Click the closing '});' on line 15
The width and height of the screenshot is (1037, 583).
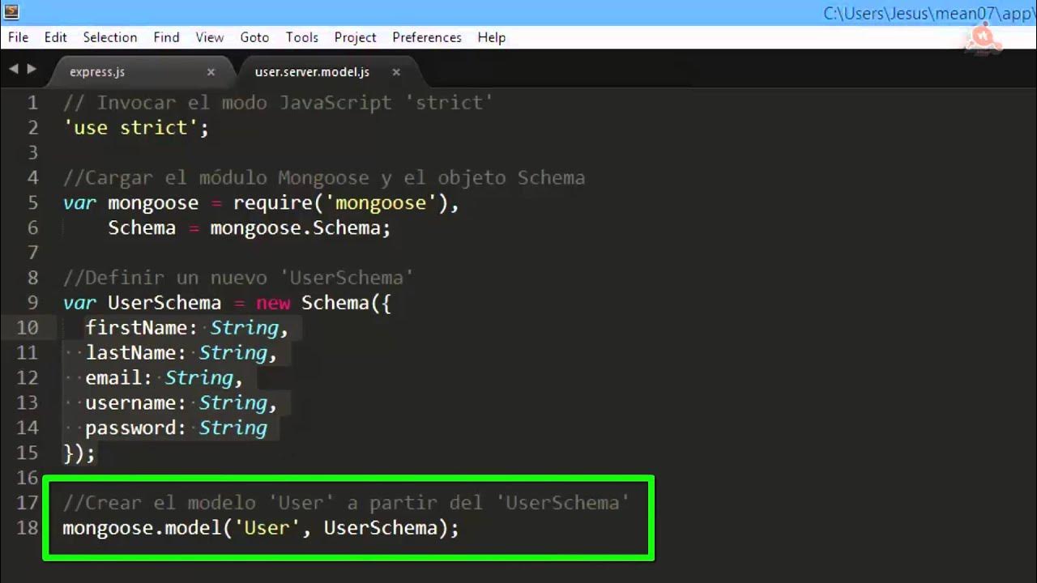[79, 453]
